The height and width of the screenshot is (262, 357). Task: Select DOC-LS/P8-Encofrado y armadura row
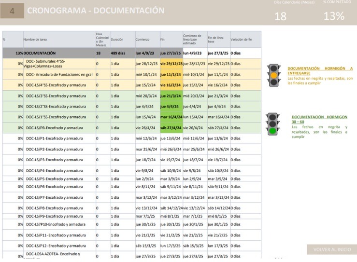coord(132,208)
